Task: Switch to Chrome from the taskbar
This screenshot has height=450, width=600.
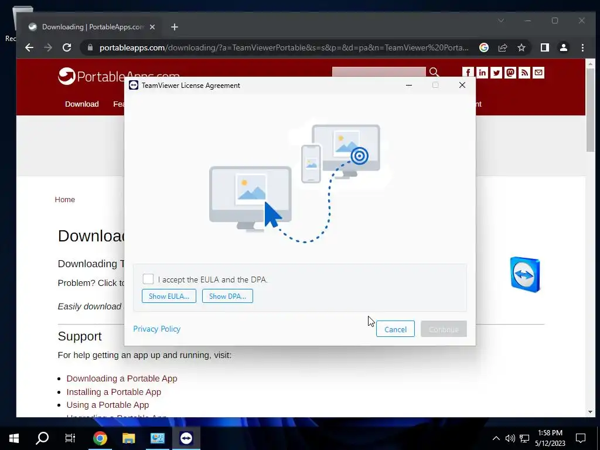Action: click(100, 438)
